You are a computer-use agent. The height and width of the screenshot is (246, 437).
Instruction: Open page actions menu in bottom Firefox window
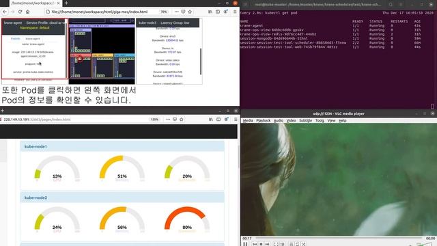(168, 120)
